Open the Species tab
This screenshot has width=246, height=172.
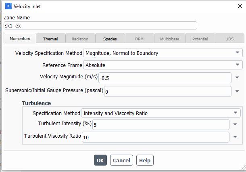(110, 39)
